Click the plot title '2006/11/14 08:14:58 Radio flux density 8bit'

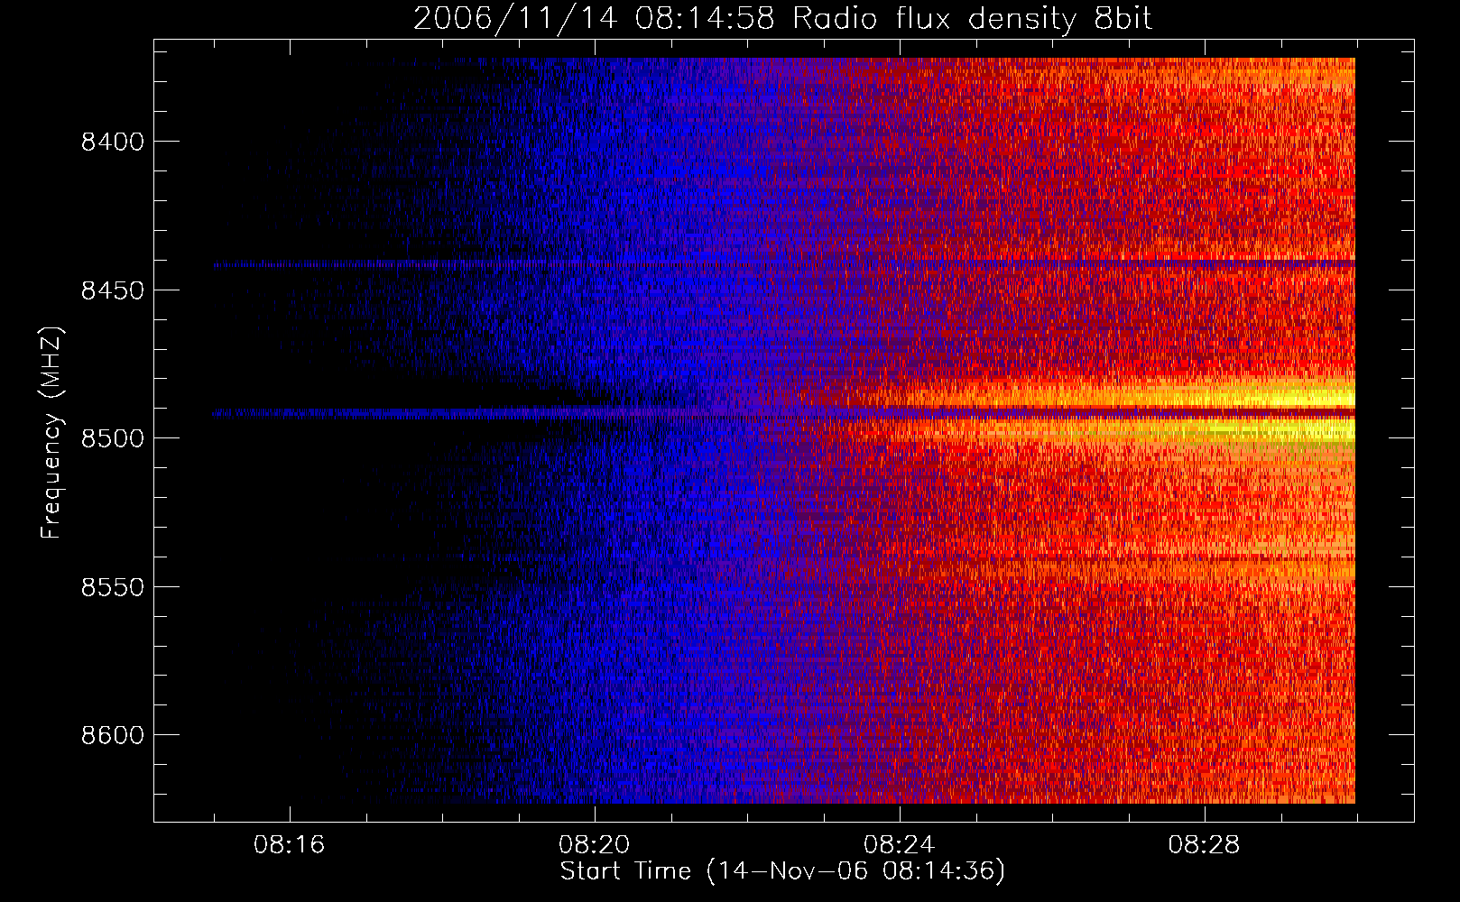782,18
